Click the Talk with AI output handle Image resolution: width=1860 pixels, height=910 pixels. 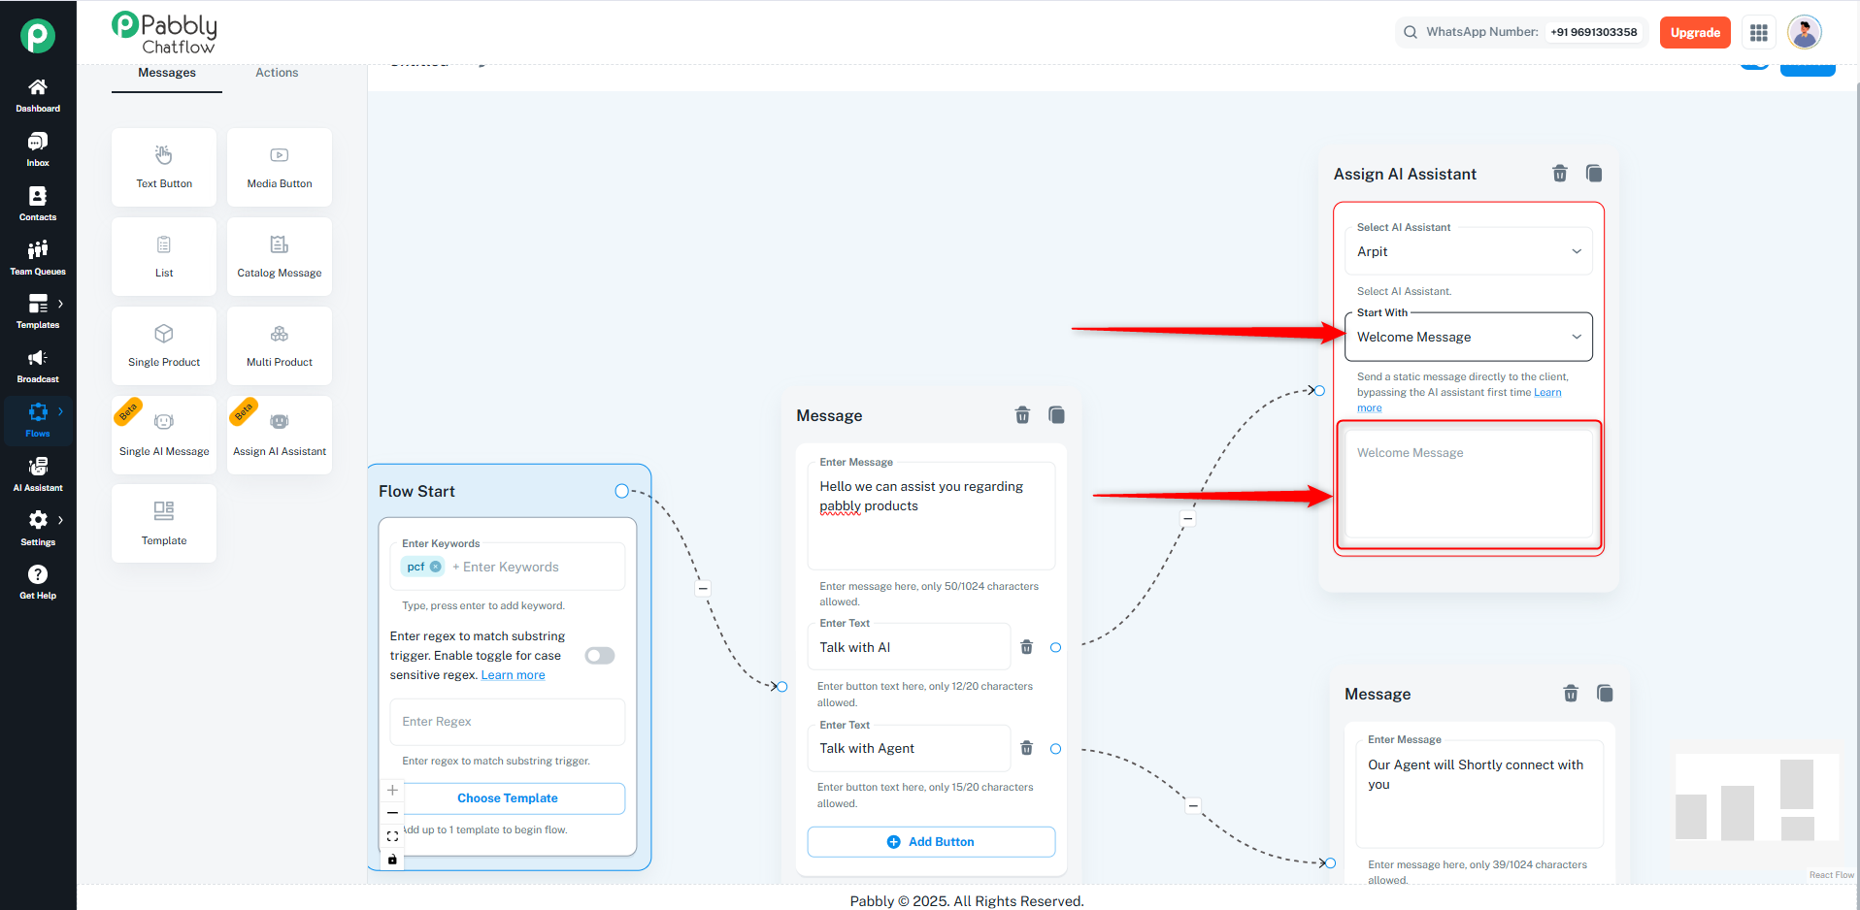1055,647
